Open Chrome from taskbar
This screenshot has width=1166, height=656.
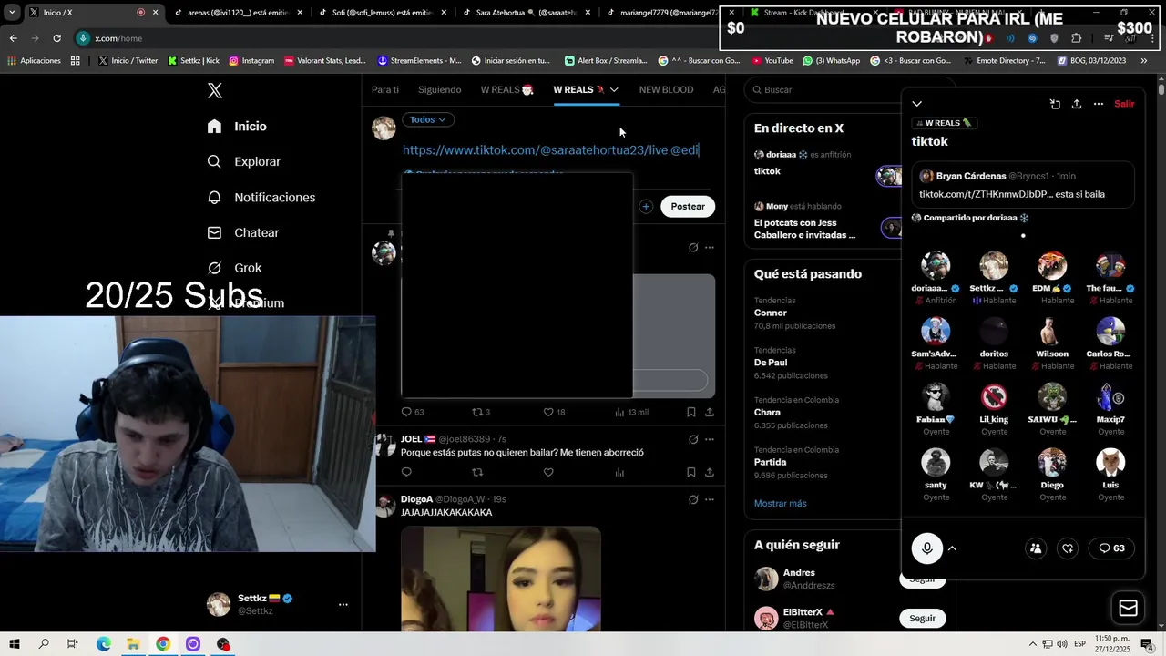click(x=163, y=644)
